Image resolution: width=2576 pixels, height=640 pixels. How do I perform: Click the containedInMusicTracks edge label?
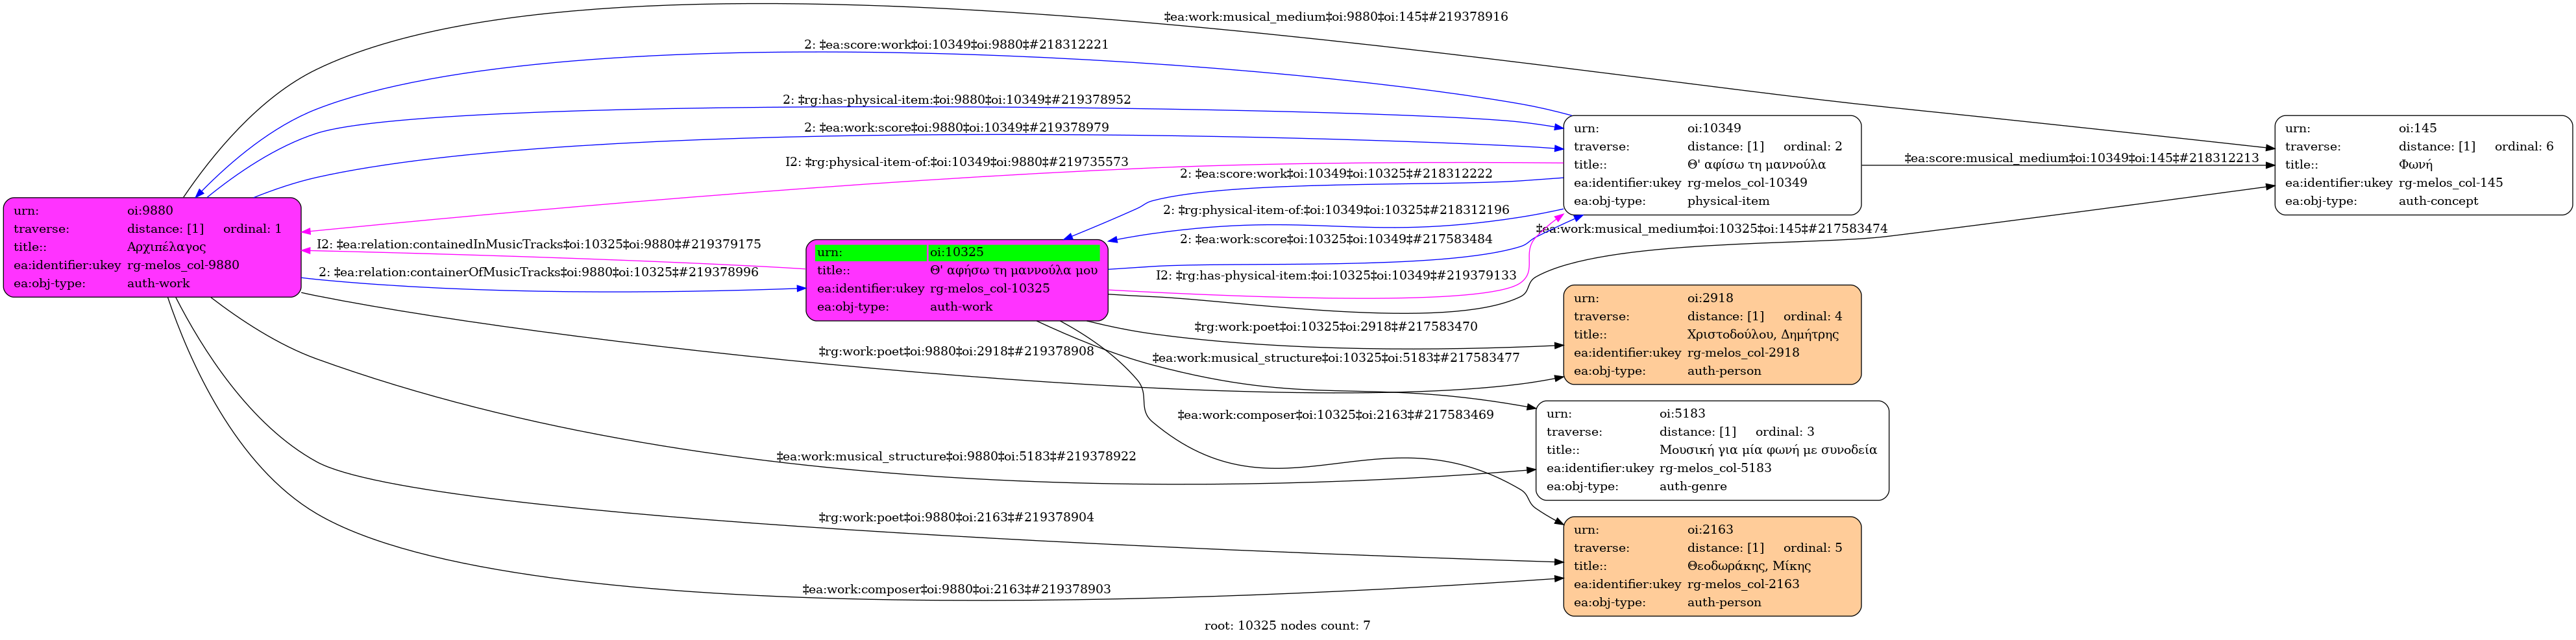tap(538, 244)
